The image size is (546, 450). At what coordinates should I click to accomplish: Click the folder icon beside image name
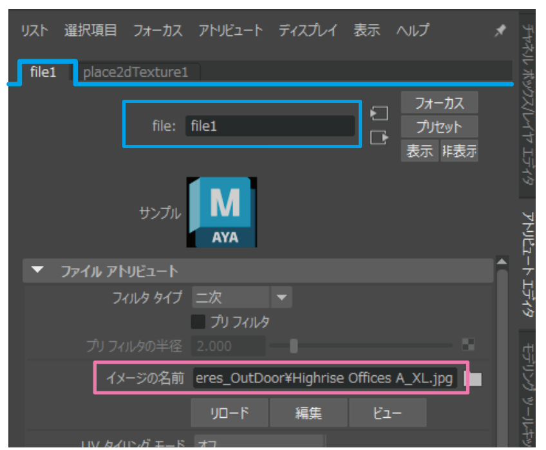(475, 380)
